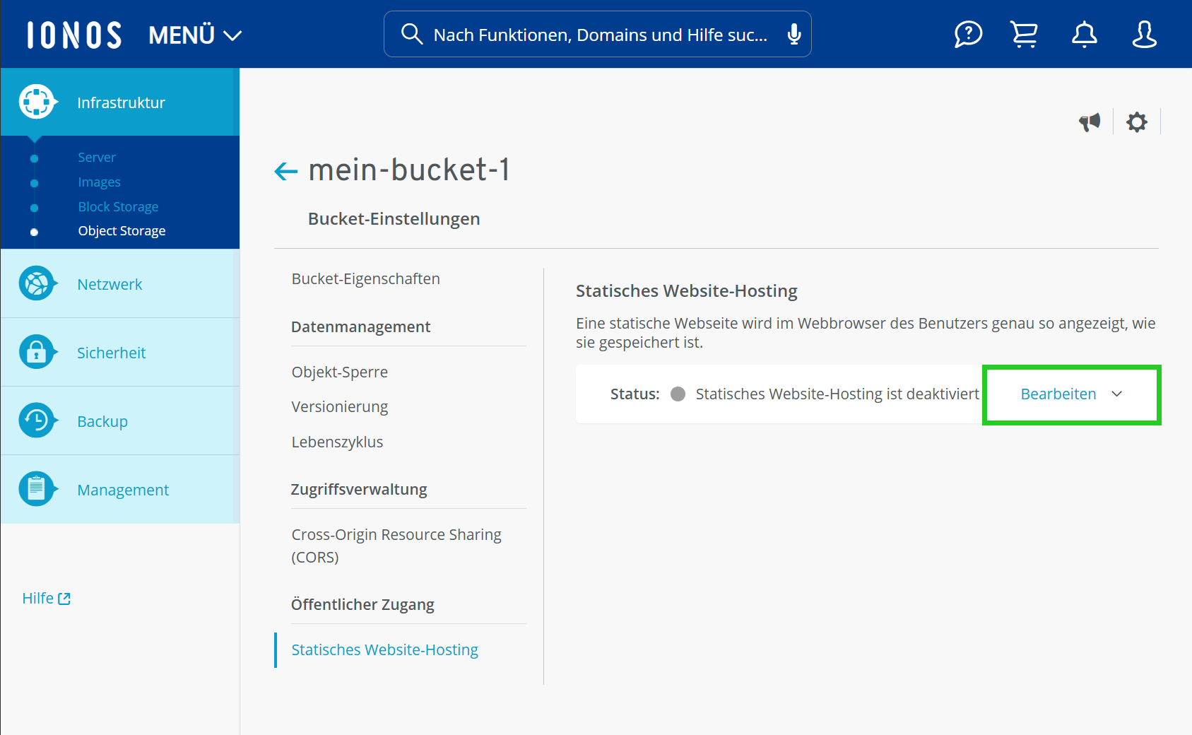Open the announcements megaphone icon
Viewport: 1192px width, 735px height.
click(1090, 122)
